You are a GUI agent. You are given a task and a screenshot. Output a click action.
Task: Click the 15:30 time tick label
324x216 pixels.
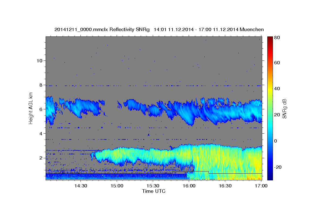point(153,186)
